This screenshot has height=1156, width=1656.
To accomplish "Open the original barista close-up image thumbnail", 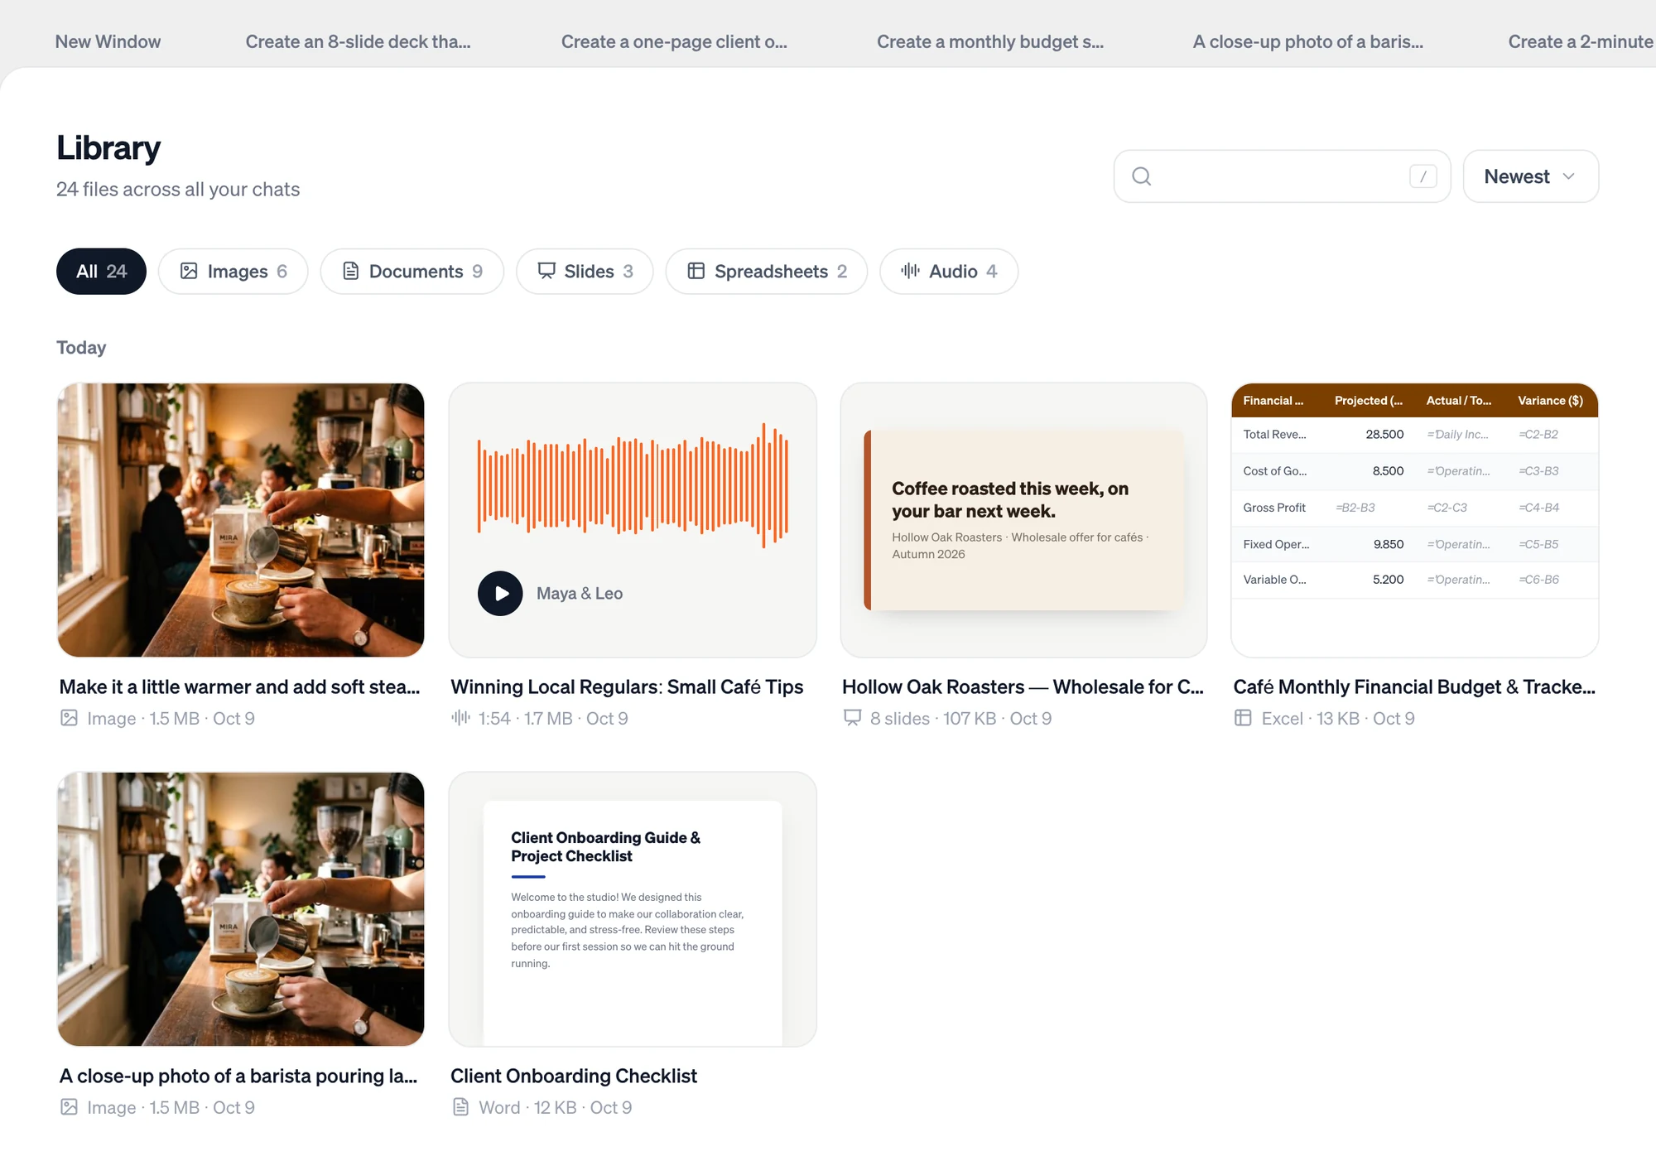I will coord(240,909).
